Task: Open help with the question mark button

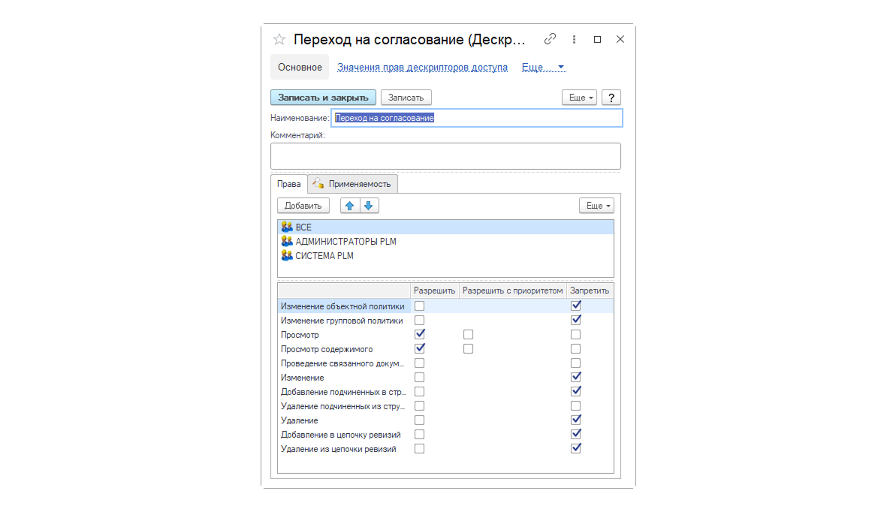Action: point(611,98)
